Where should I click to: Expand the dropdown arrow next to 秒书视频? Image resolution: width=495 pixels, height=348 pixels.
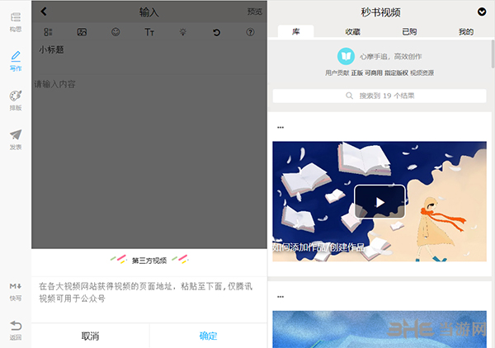482,12
